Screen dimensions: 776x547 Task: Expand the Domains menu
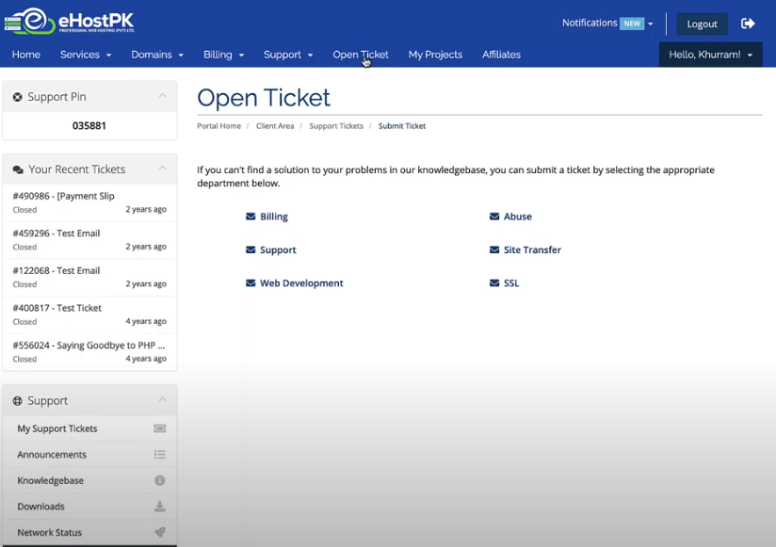tap(157, 55)
